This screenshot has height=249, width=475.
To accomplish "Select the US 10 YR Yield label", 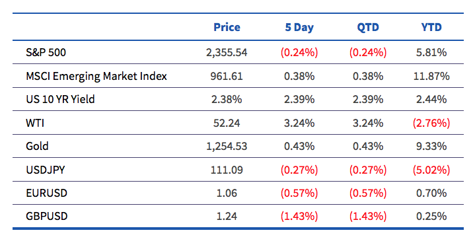I will pyautogui.click(x=60, y=99).
